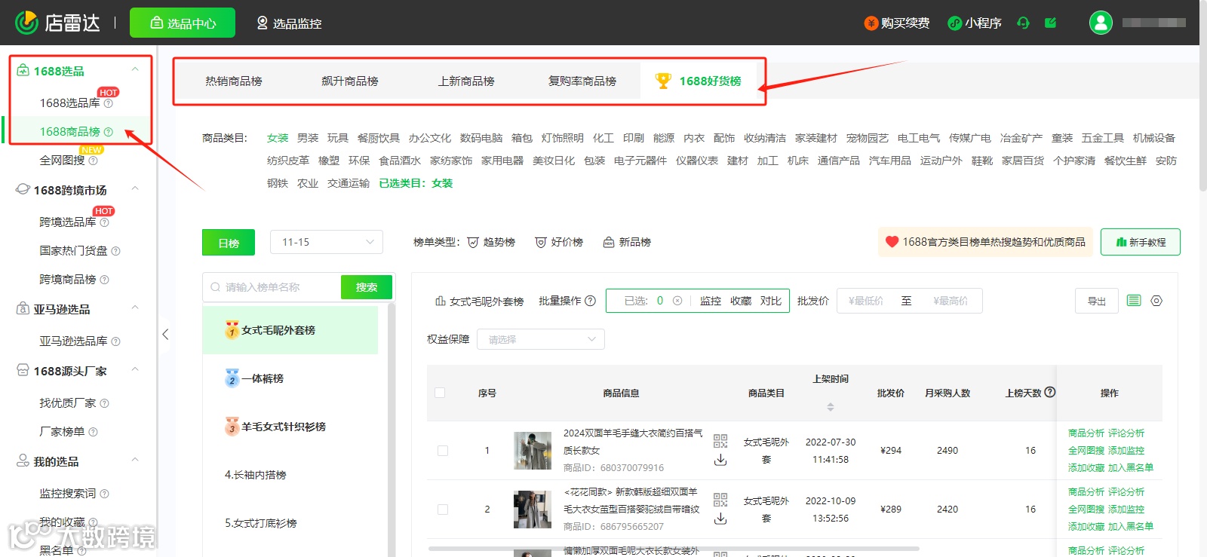Select 趋势榜 list type
1207x557 pixels.
pos(491,242)
